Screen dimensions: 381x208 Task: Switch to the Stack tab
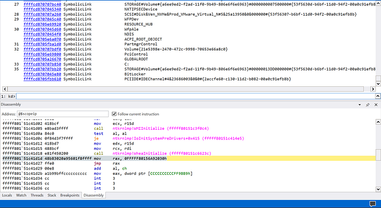tap(52, 195)
